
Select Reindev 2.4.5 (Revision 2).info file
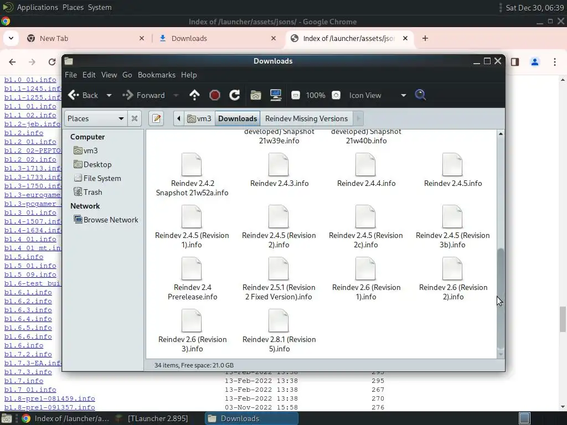click(279, 226)
